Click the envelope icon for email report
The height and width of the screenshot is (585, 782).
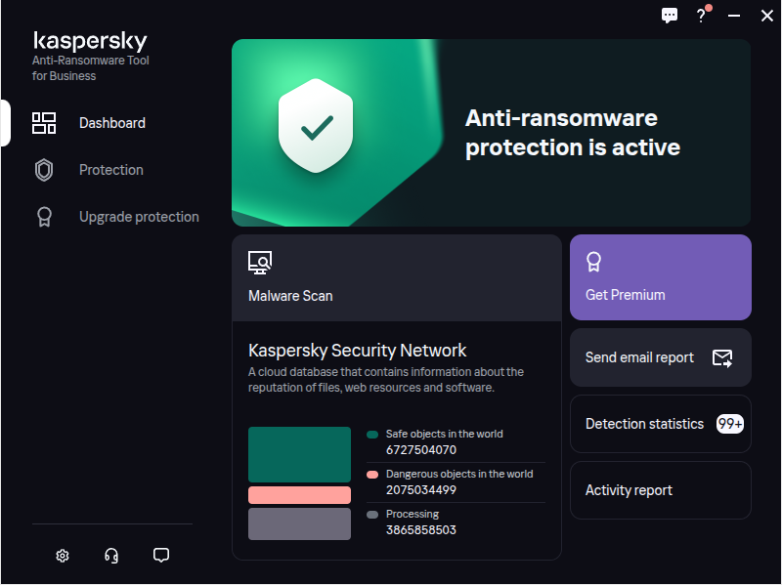722,357
